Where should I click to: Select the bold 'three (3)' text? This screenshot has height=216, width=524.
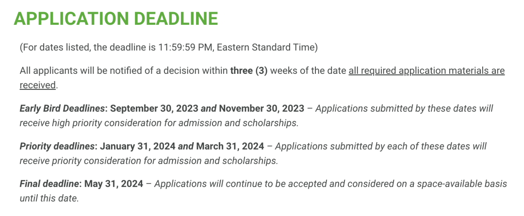tap(248, 71)
